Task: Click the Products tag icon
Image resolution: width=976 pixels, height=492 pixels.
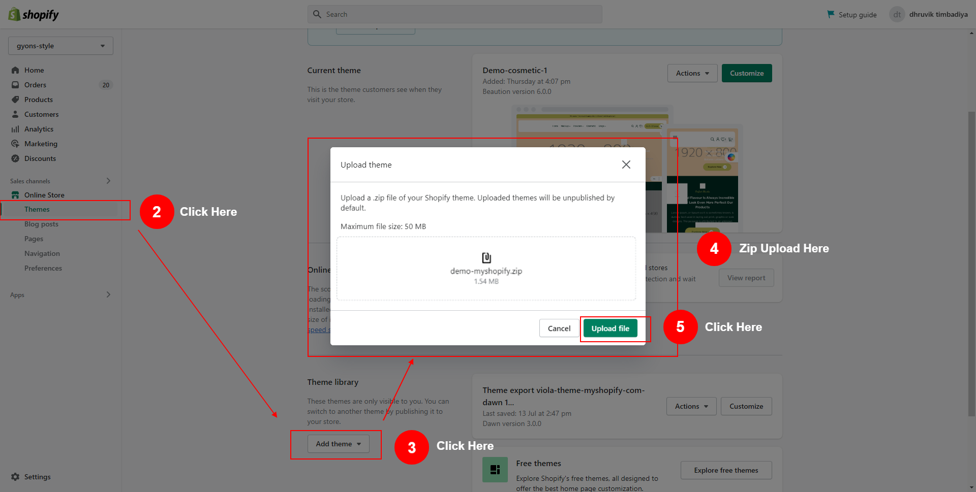Action: [x=15, y=100]
